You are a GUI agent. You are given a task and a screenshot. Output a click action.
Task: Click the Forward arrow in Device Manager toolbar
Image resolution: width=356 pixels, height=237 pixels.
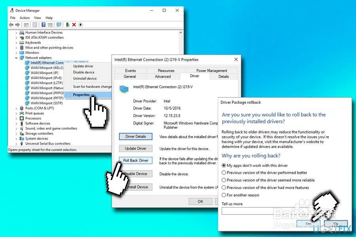(17, 25)
